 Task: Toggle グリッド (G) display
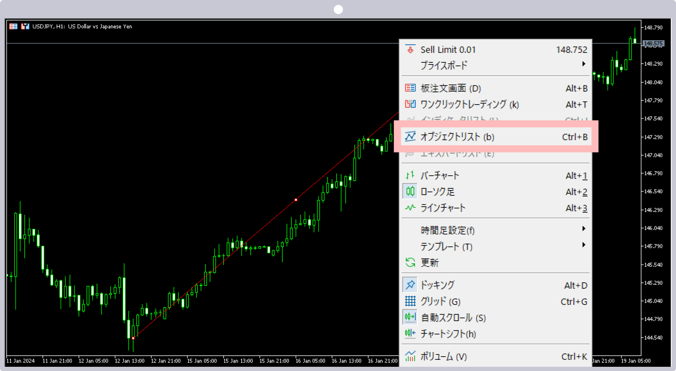click(496, 301)
